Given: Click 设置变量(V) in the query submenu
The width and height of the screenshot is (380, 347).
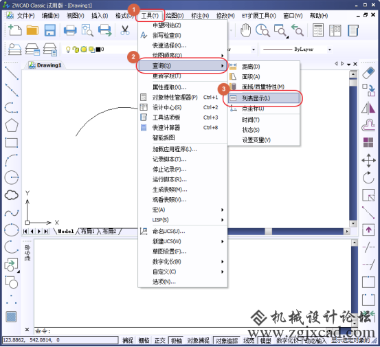Looking at the screenshot, I should [264, 140].
